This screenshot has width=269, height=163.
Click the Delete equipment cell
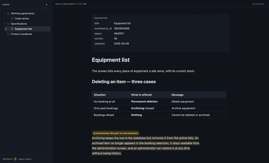(x=198, y=102)
